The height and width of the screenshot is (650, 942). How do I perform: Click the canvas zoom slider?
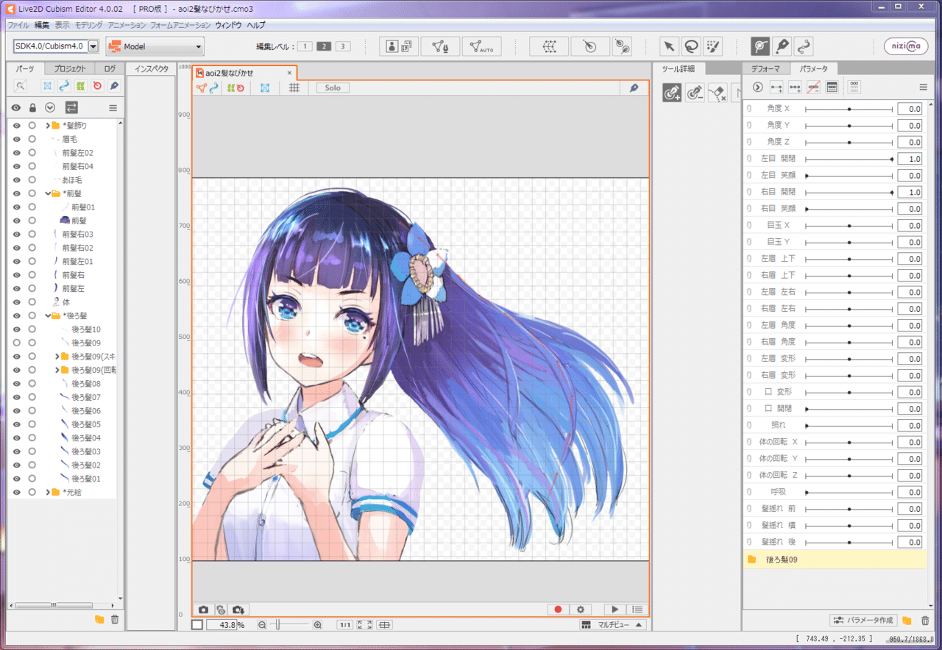(290, 625)
